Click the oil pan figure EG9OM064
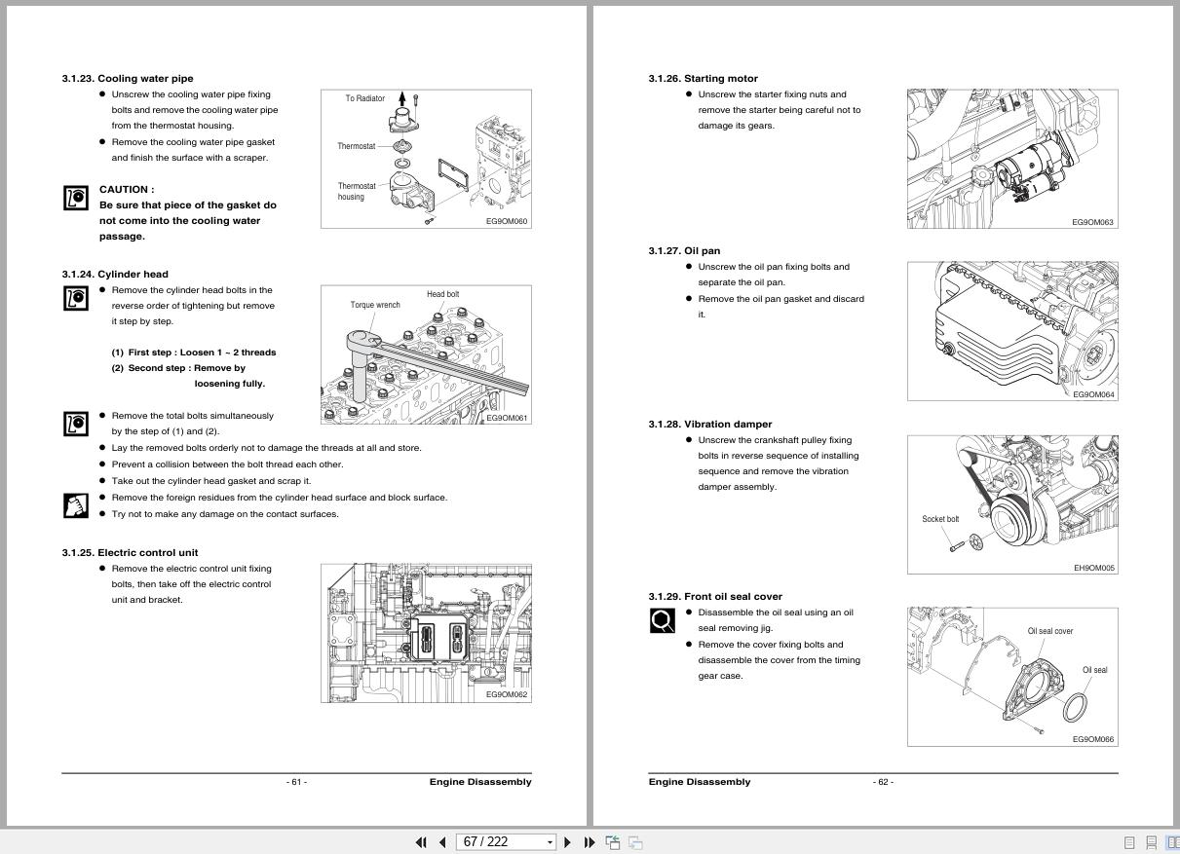Viewport: 1180px width, 854px height. (1012, 331)
